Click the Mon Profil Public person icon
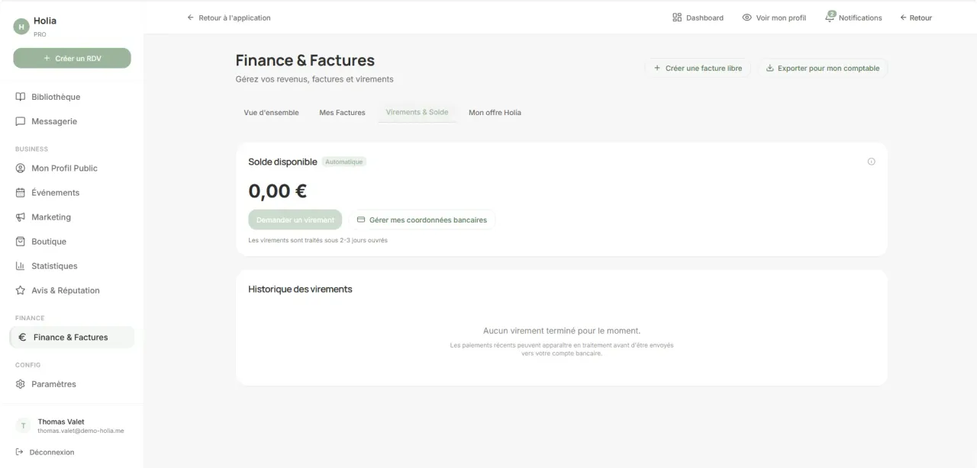 21,168
